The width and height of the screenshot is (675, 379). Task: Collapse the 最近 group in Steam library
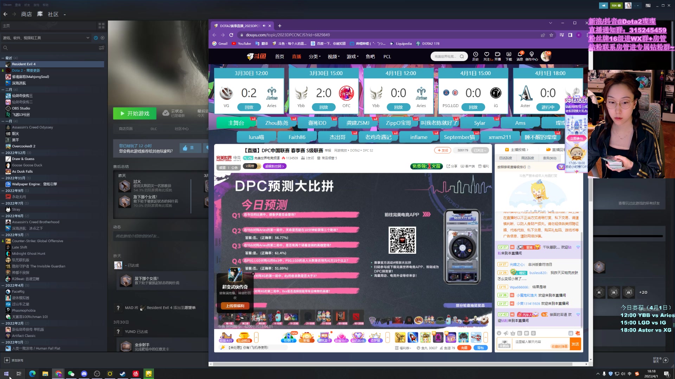[3, 58]
